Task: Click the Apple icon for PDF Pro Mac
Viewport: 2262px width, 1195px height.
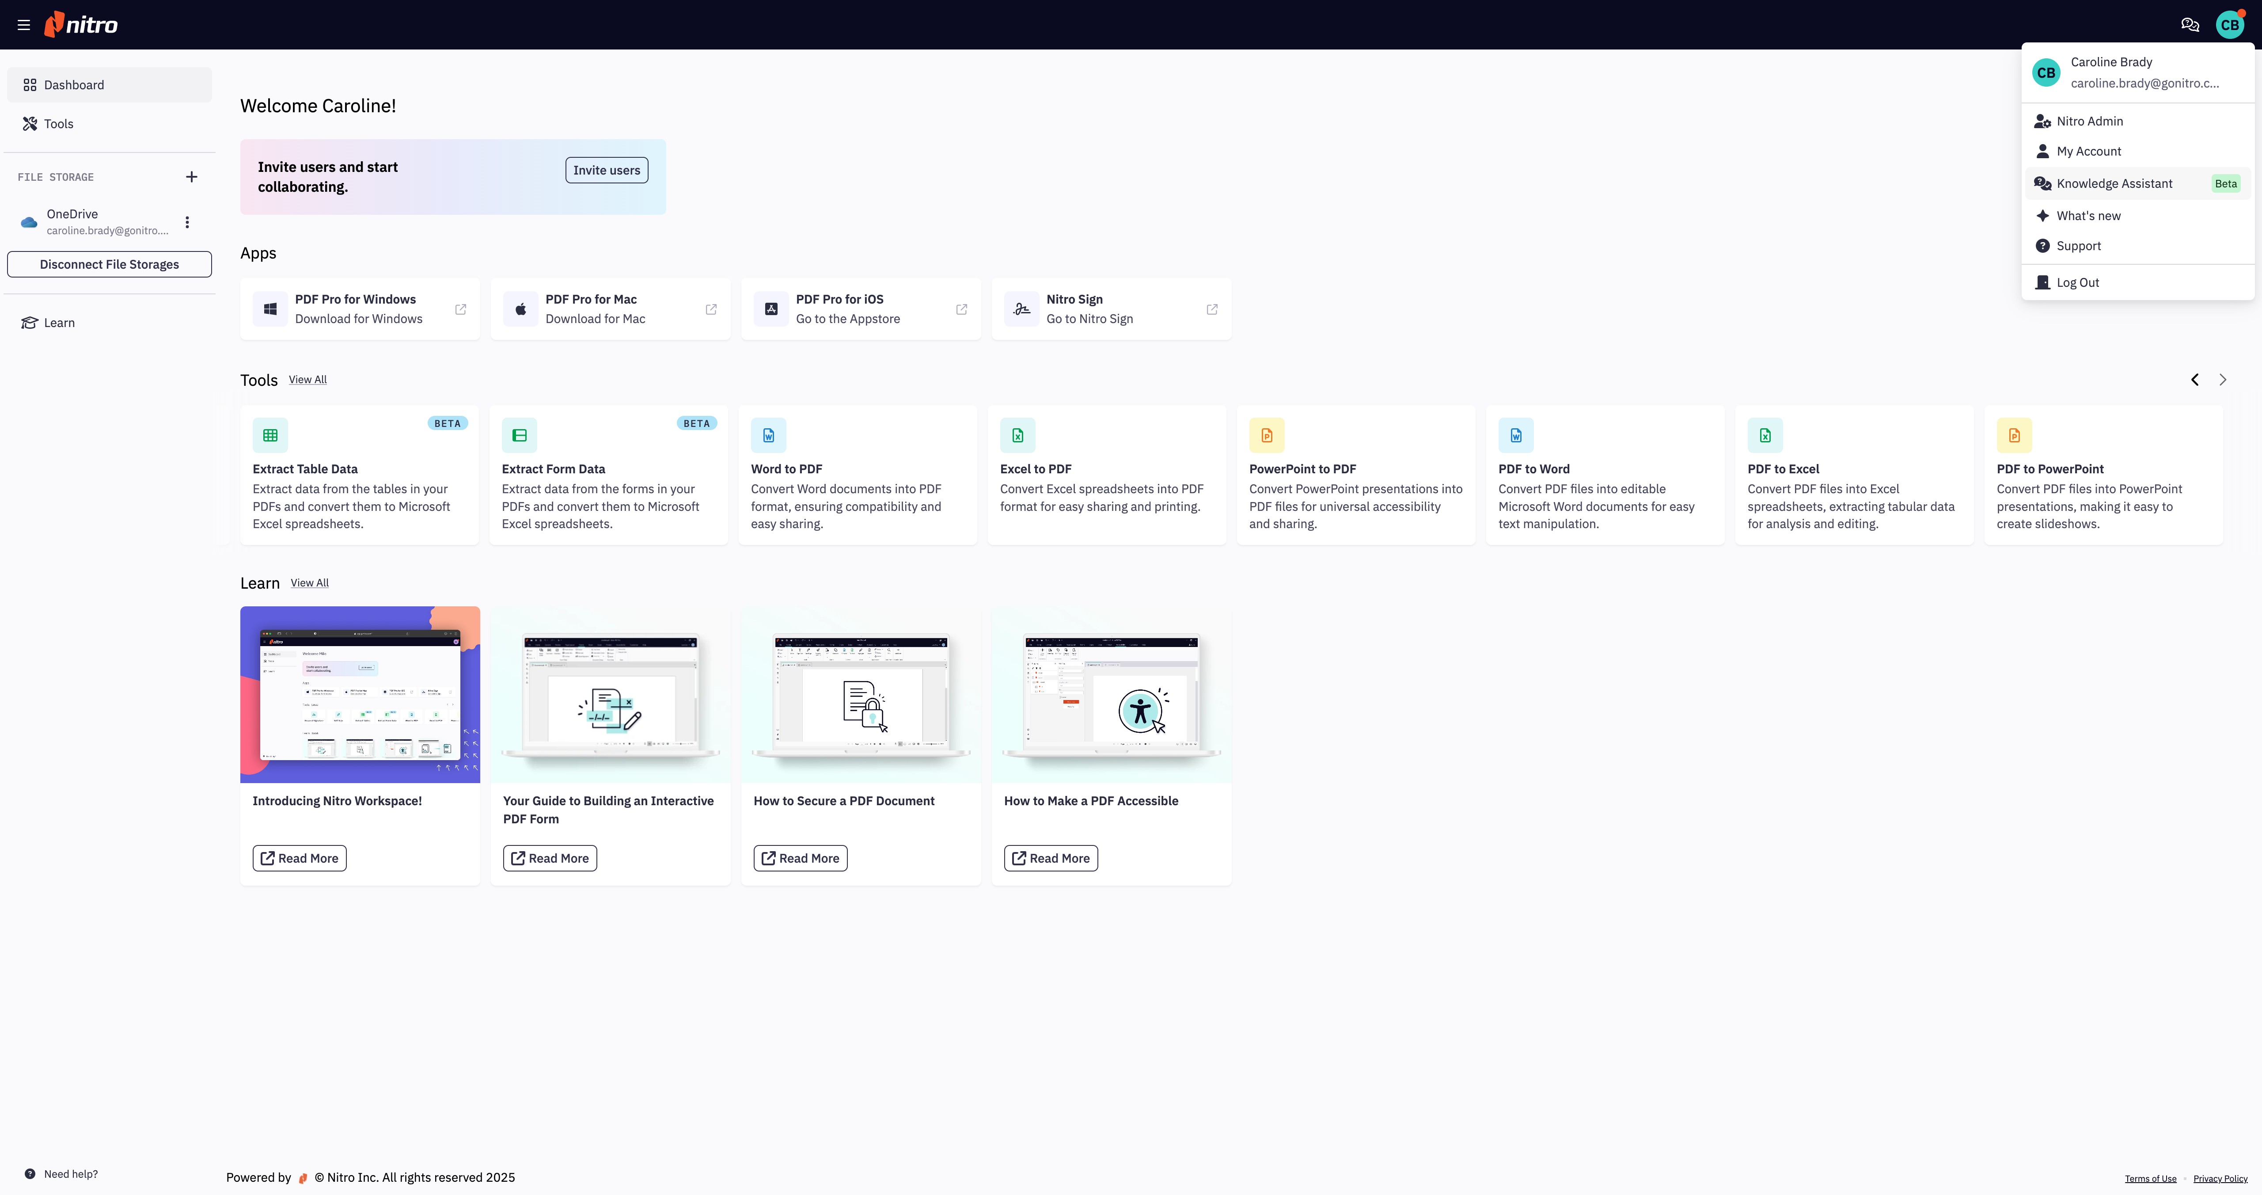Action: (521, 309)
